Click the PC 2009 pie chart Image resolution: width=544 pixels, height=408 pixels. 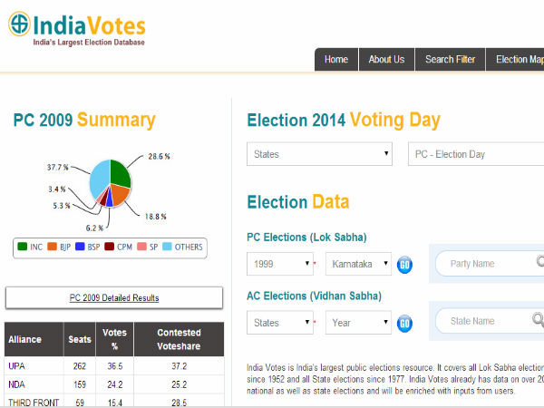point(110,183)
